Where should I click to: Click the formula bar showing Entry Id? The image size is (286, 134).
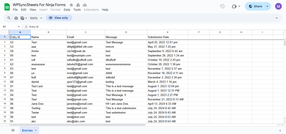(x=157, y=27)
